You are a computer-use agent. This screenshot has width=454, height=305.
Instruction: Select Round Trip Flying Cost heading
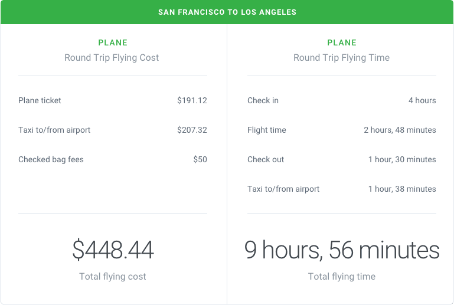pyautogui.click(x=112, y=58)
